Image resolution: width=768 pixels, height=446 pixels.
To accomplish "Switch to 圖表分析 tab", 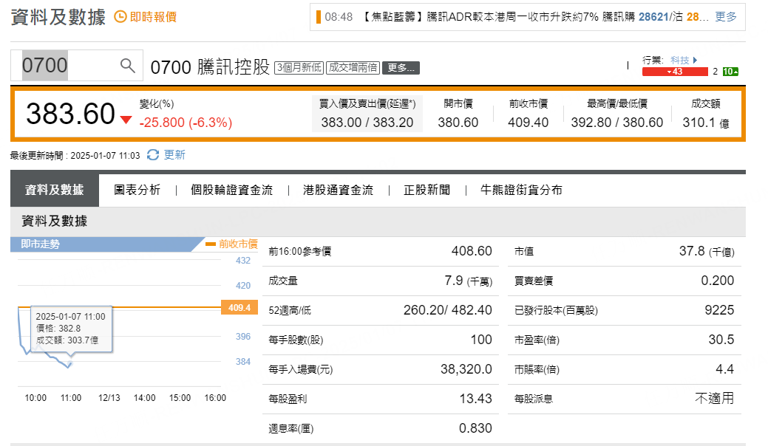I will (x=137, y=190).
